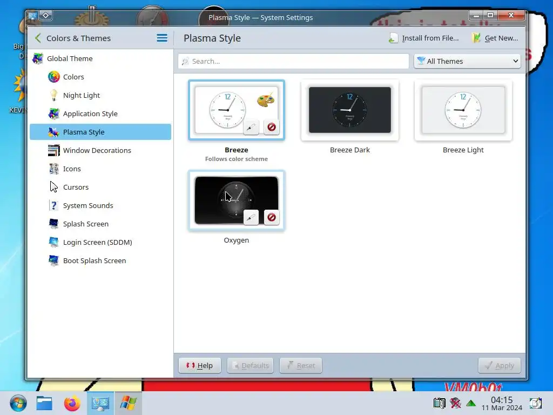Click the edit theme icon on Breeze
The height and width of the screenshot is (415, 553).
pyautogui.click(x=251, y=127)
